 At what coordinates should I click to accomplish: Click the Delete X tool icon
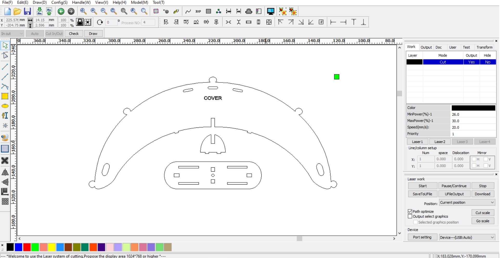point(5,160)
